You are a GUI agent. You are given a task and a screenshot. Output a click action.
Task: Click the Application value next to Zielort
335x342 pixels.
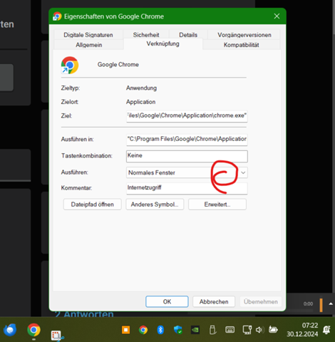[x=140, y=102]
